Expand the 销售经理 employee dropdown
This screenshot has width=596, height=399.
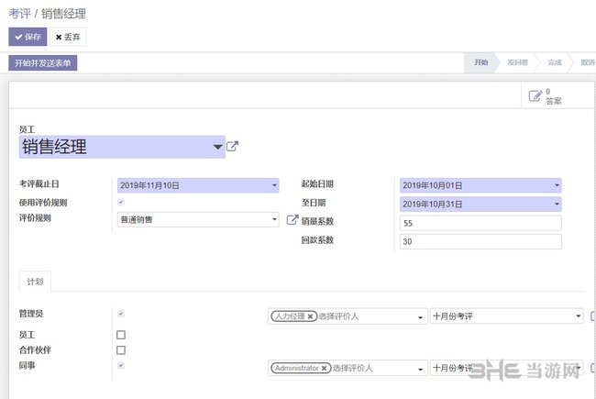coord(217,147)
